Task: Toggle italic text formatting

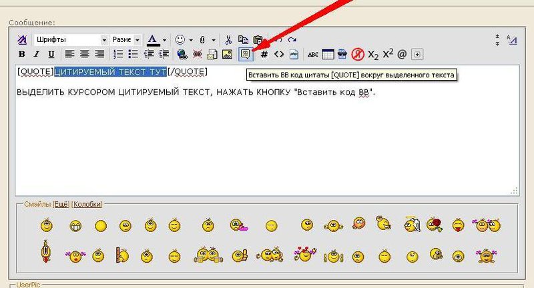Action: [33, 54]
